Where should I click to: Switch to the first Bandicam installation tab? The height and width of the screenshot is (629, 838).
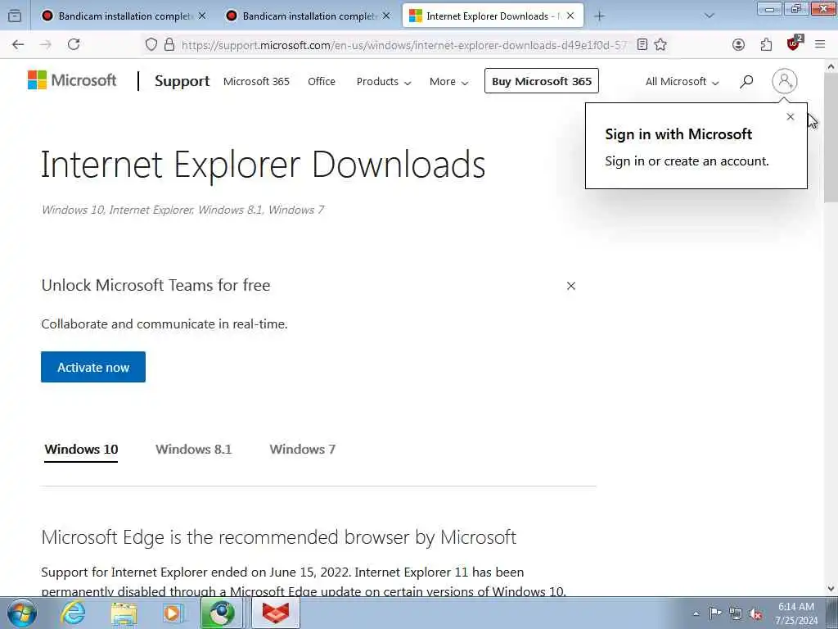click(x=124, y=16)
